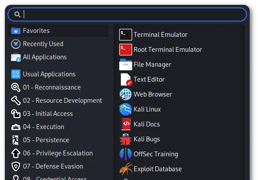Click the Terminal Emulator icon

pos(126,35)
